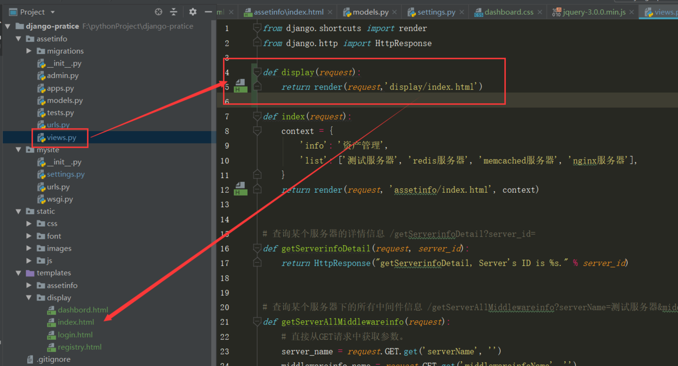Click HttpResponse on the import line 2

404,43
